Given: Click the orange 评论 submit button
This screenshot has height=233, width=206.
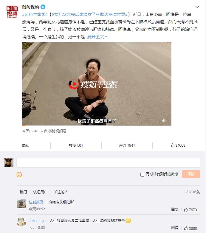Looking at the screenshot, I should tap(191, 174).
